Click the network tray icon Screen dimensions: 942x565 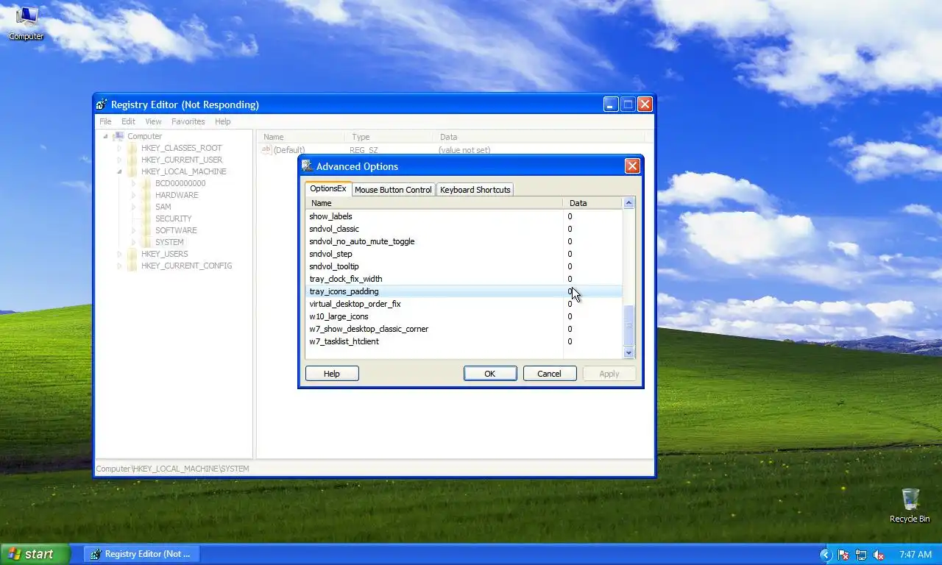tap(860, 555)
